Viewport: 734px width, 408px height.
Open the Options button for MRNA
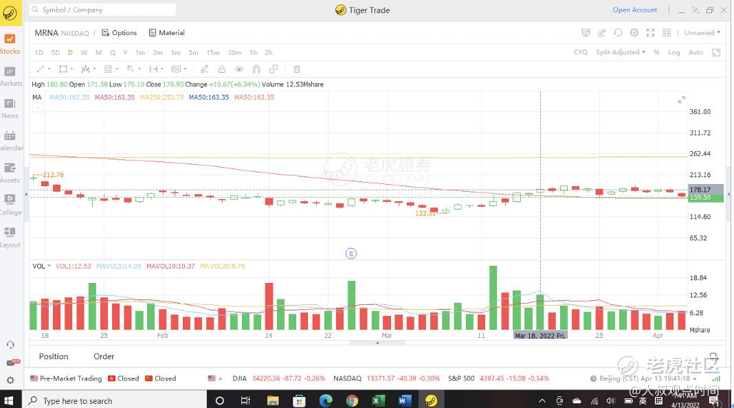pos(120,33)
